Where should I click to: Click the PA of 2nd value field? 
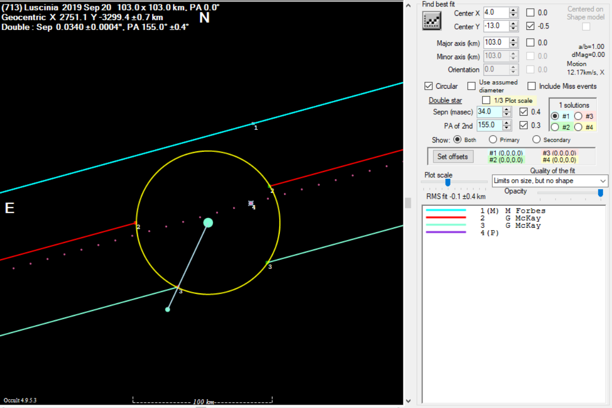pyautogui.click(x=489, y=125)
